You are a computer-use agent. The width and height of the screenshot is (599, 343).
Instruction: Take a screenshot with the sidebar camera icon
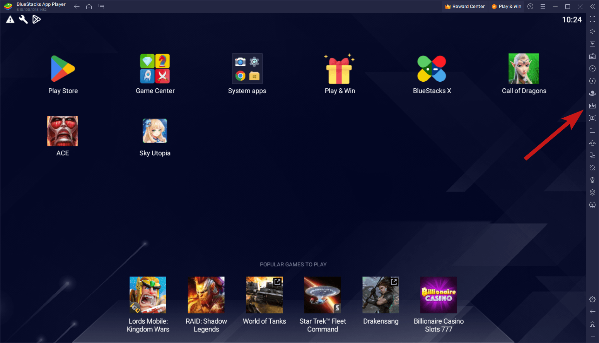[592, 118]
